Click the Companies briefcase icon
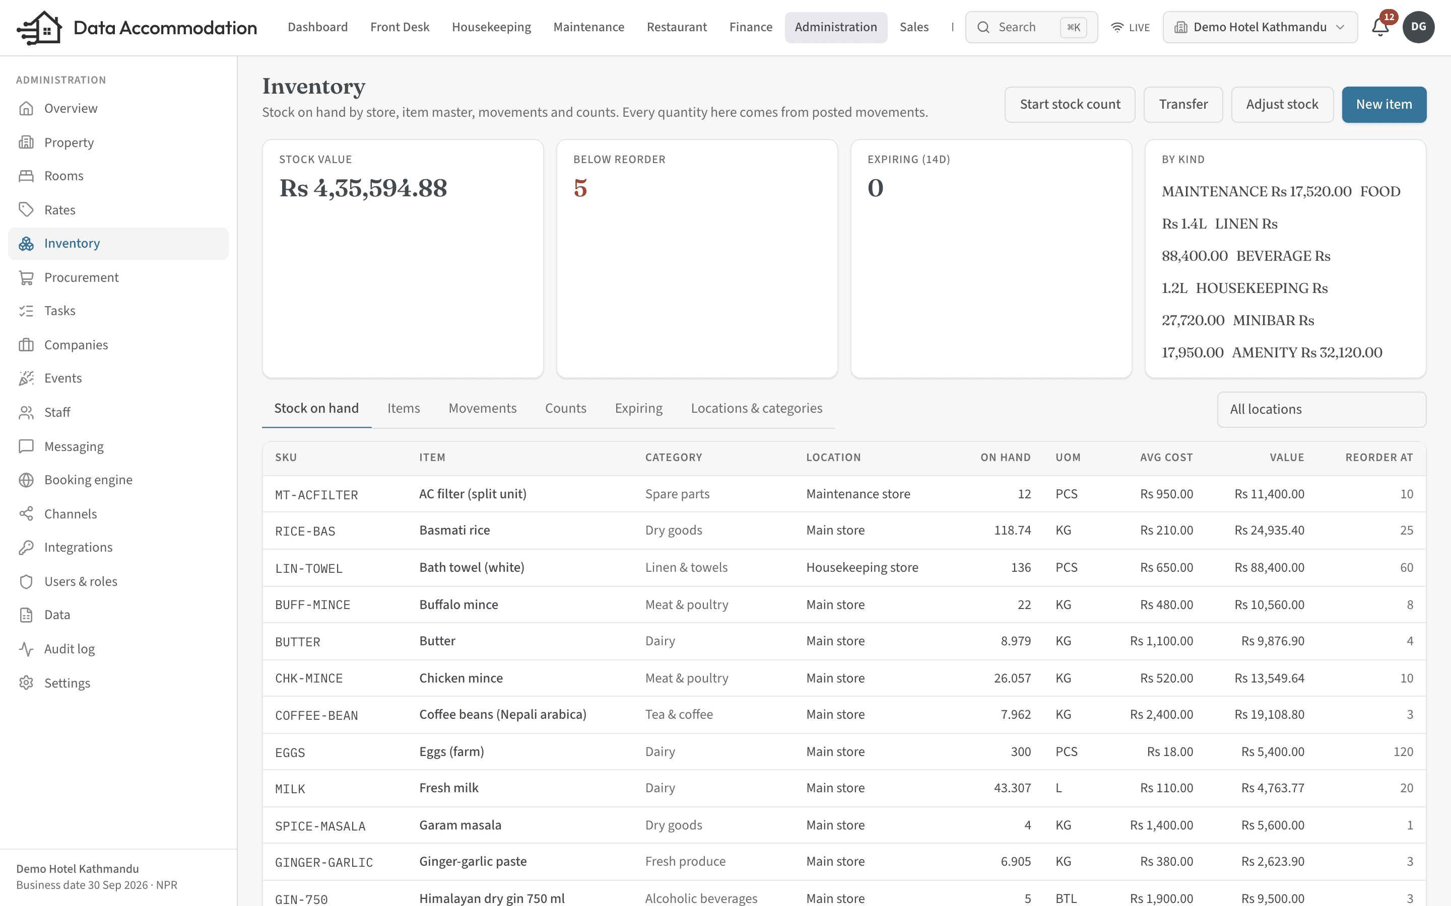 26,345
